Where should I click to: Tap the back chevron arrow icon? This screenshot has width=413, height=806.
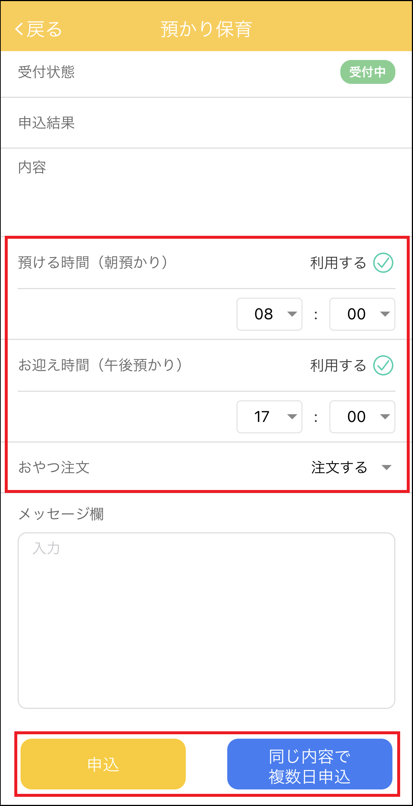point(19,29)
